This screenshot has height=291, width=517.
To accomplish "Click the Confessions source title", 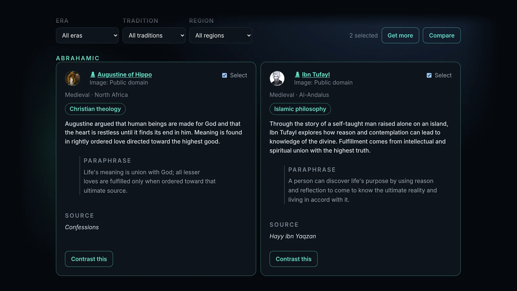I will 82,227.
